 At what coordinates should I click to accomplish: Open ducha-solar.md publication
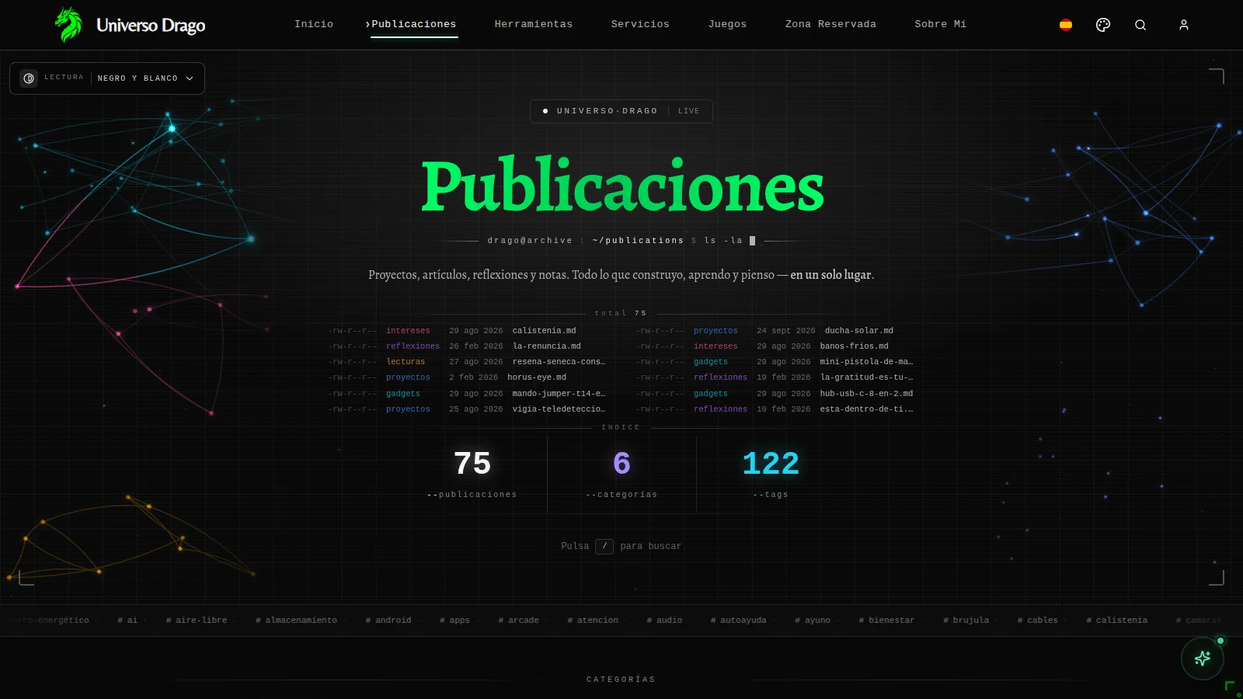[x=859, y=331]
